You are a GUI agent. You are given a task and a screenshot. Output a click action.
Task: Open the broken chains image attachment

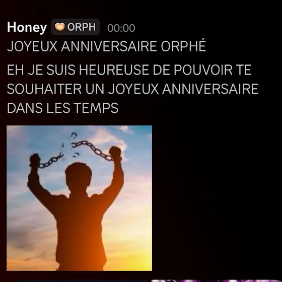point(80,198)
